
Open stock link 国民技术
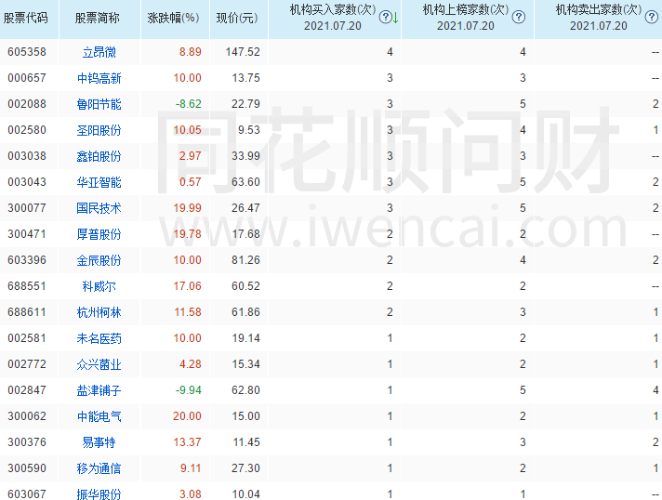[99, 208]
